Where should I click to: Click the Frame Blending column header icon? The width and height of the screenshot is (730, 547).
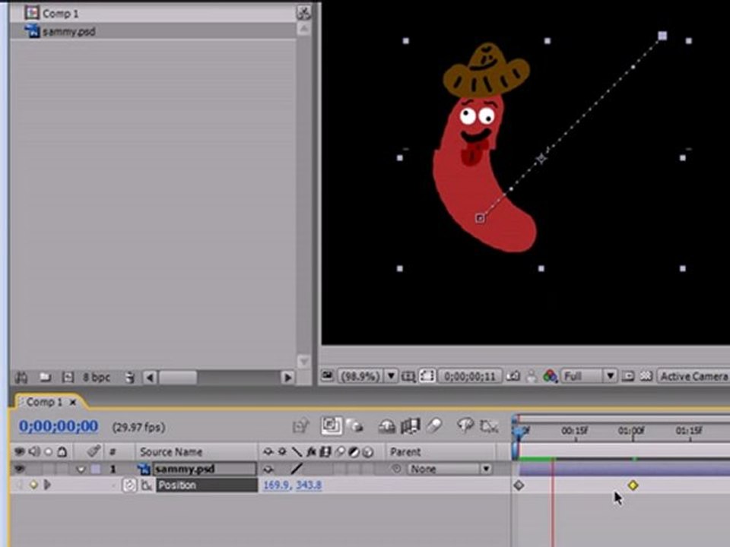(x=325, y=451)
